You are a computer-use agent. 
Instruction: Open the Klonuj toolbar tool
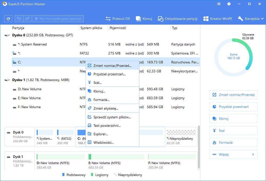[144, 19]
